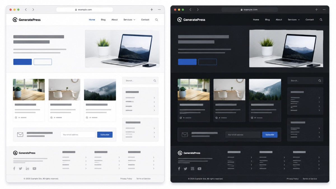
Task: Open the Facebook icon in dark window footer
Action: point(179,169)
